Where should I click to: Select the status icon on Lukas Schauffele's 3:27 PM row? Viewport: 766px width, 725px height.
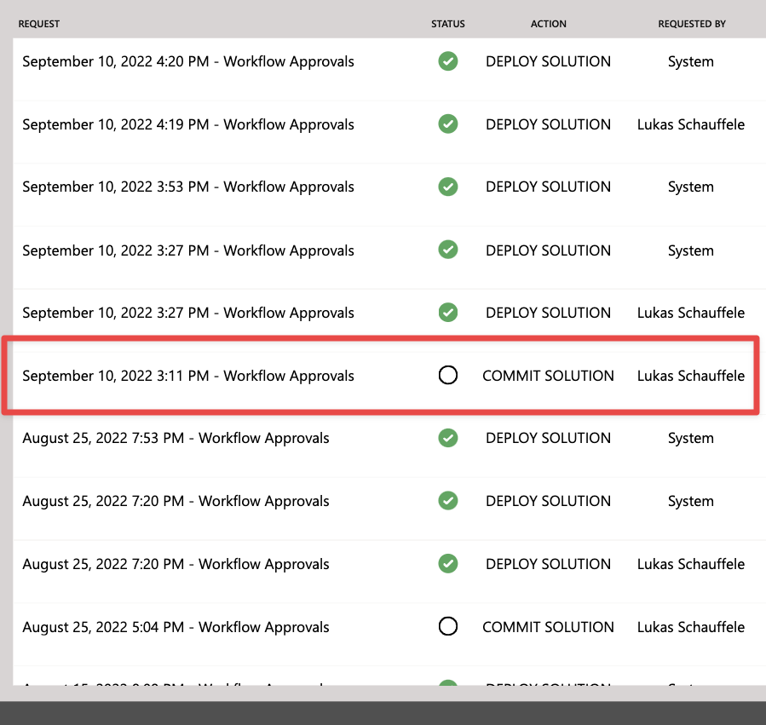[x=448, y=313]
